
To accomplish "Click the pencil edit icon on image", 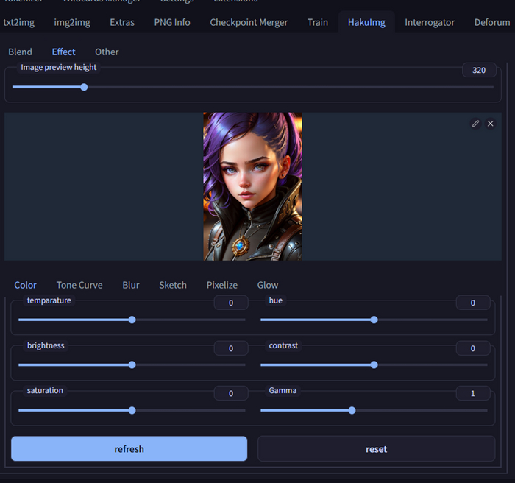I will tap(475, 124).
